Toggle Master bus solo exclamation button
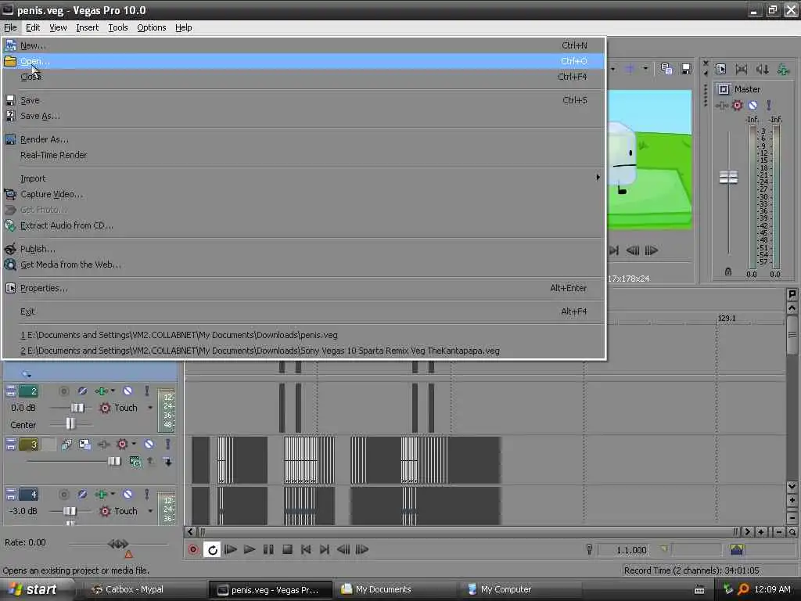This screenshot has width=801, height=601. click(x=769, y=106)
